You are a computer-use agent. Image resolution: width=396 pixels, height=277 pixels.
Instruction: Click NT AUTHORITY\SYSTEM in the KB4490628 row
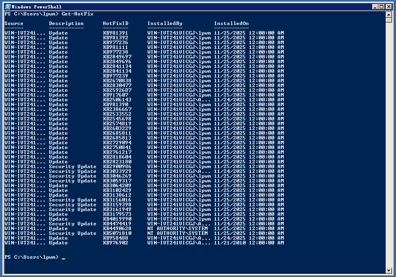(x=177, y=229)
